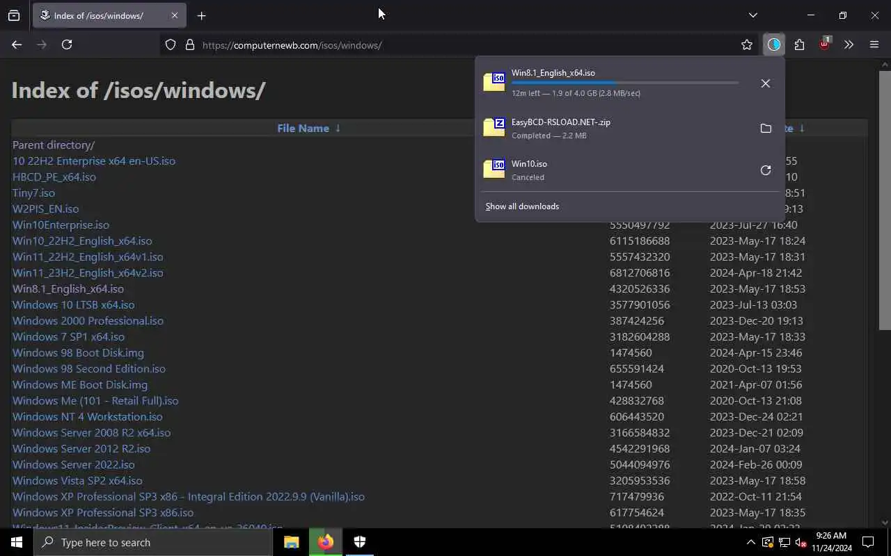Image resolution: width=891 pixels, height=556 pixels.
Task: Download Windows 2000 Professional.iso
Action: (88, 320)
